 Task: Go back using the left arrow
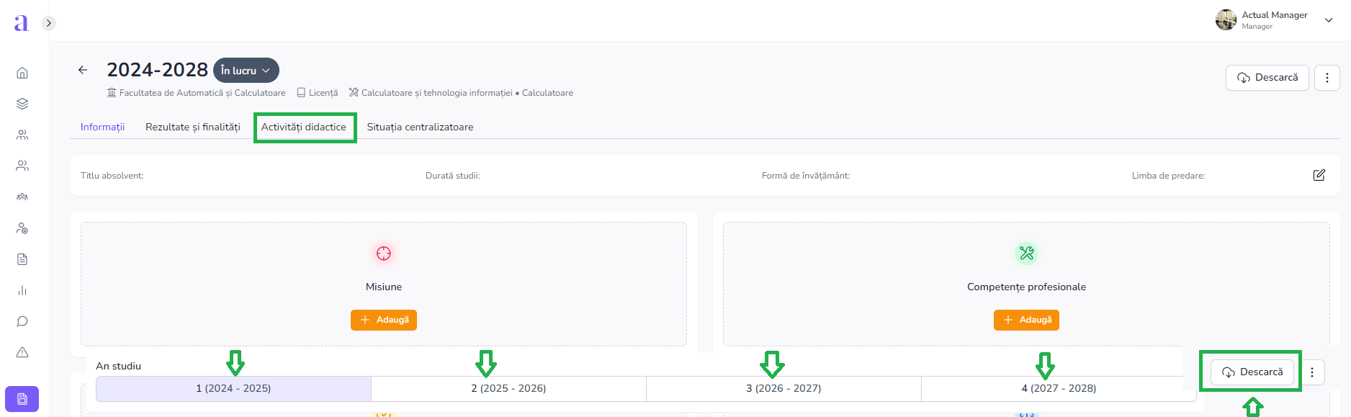tap(83, 70)
